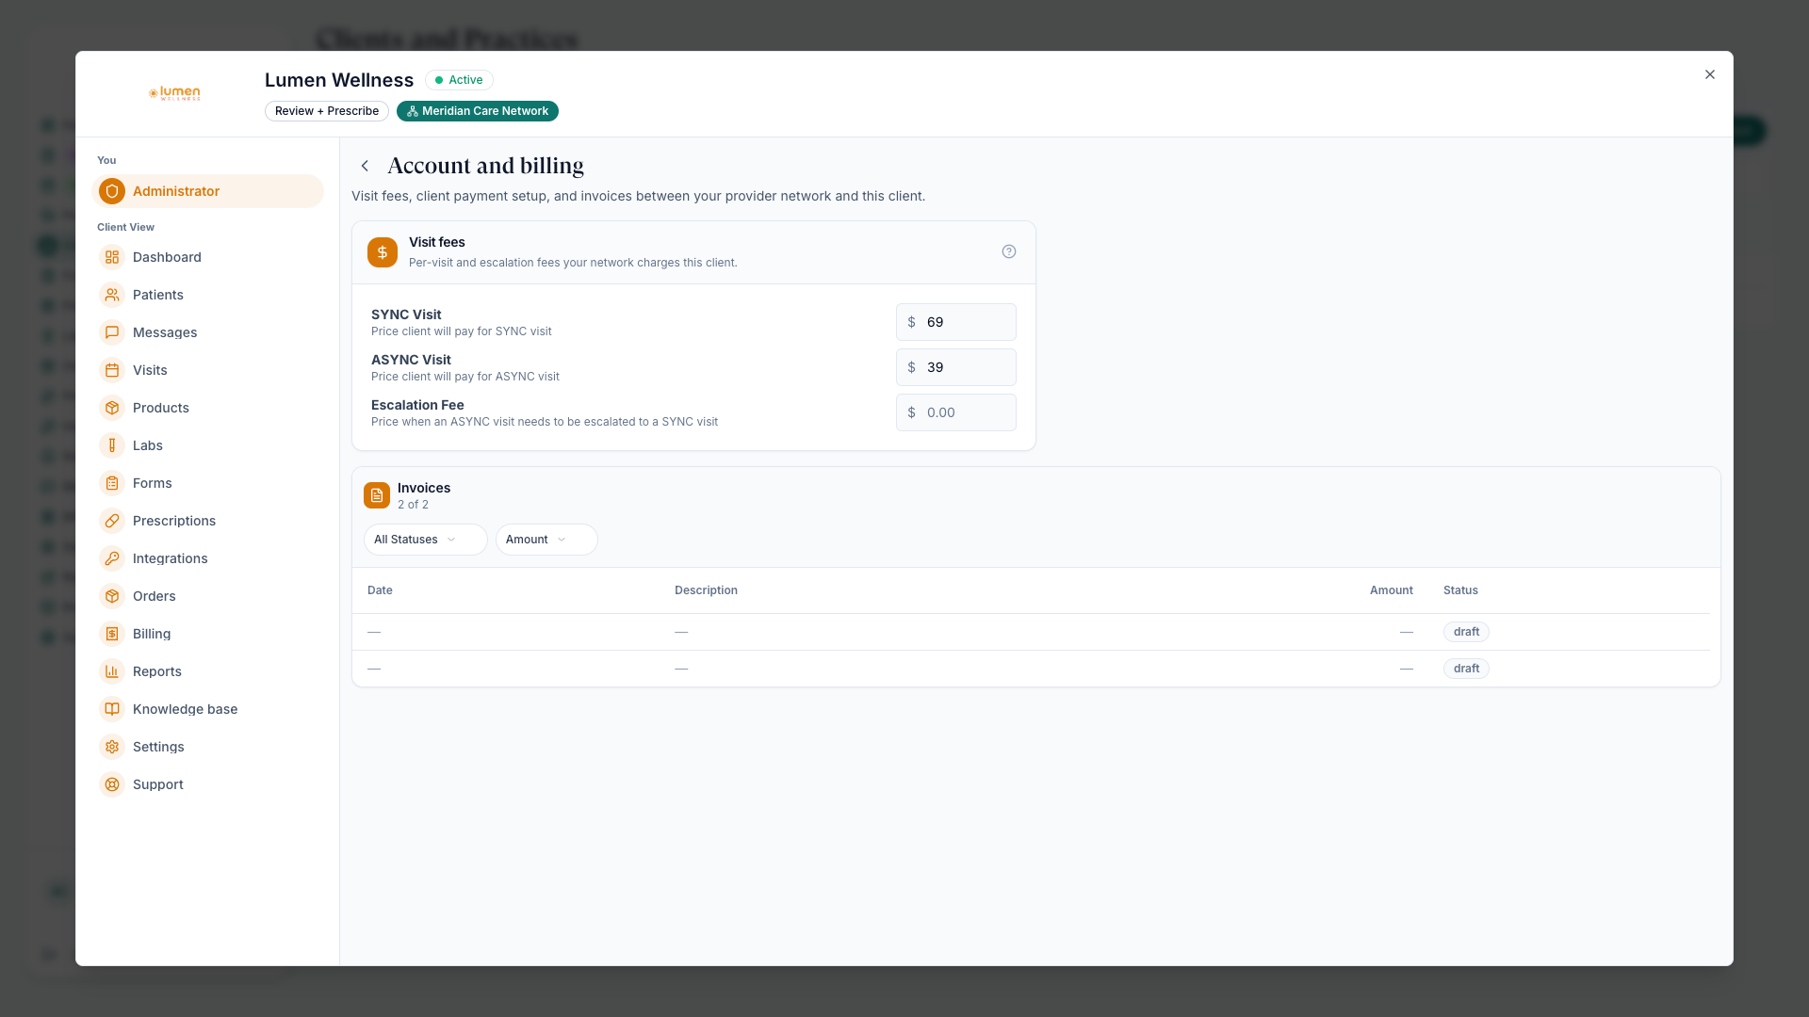This screenshot has height=1017, width=1809.
Task: Select the Settings label in sidebar
Action: pos(158,747)
